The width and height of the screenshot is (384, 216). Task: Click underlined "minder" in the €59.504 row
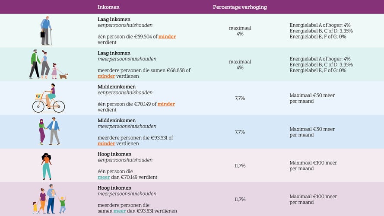click(x=167, y=37)
